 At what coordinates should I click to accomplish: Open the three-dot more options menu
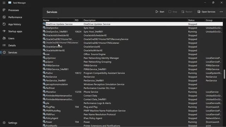(221, 12)
